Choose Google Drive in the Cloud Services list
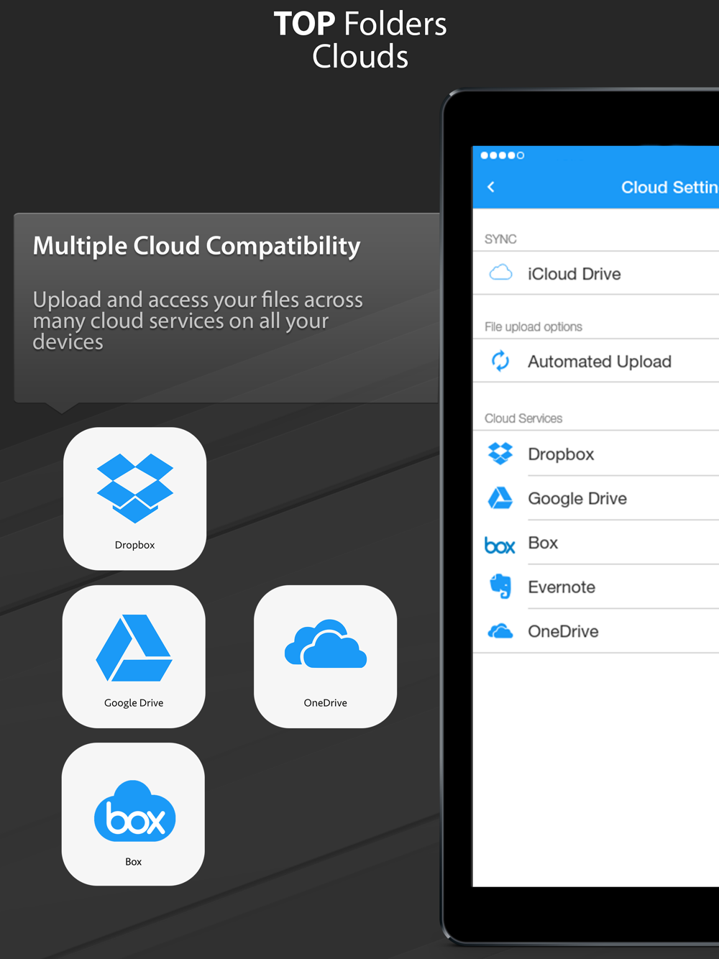719x959 pixels. pyautogui.click(x=596, y=498)
